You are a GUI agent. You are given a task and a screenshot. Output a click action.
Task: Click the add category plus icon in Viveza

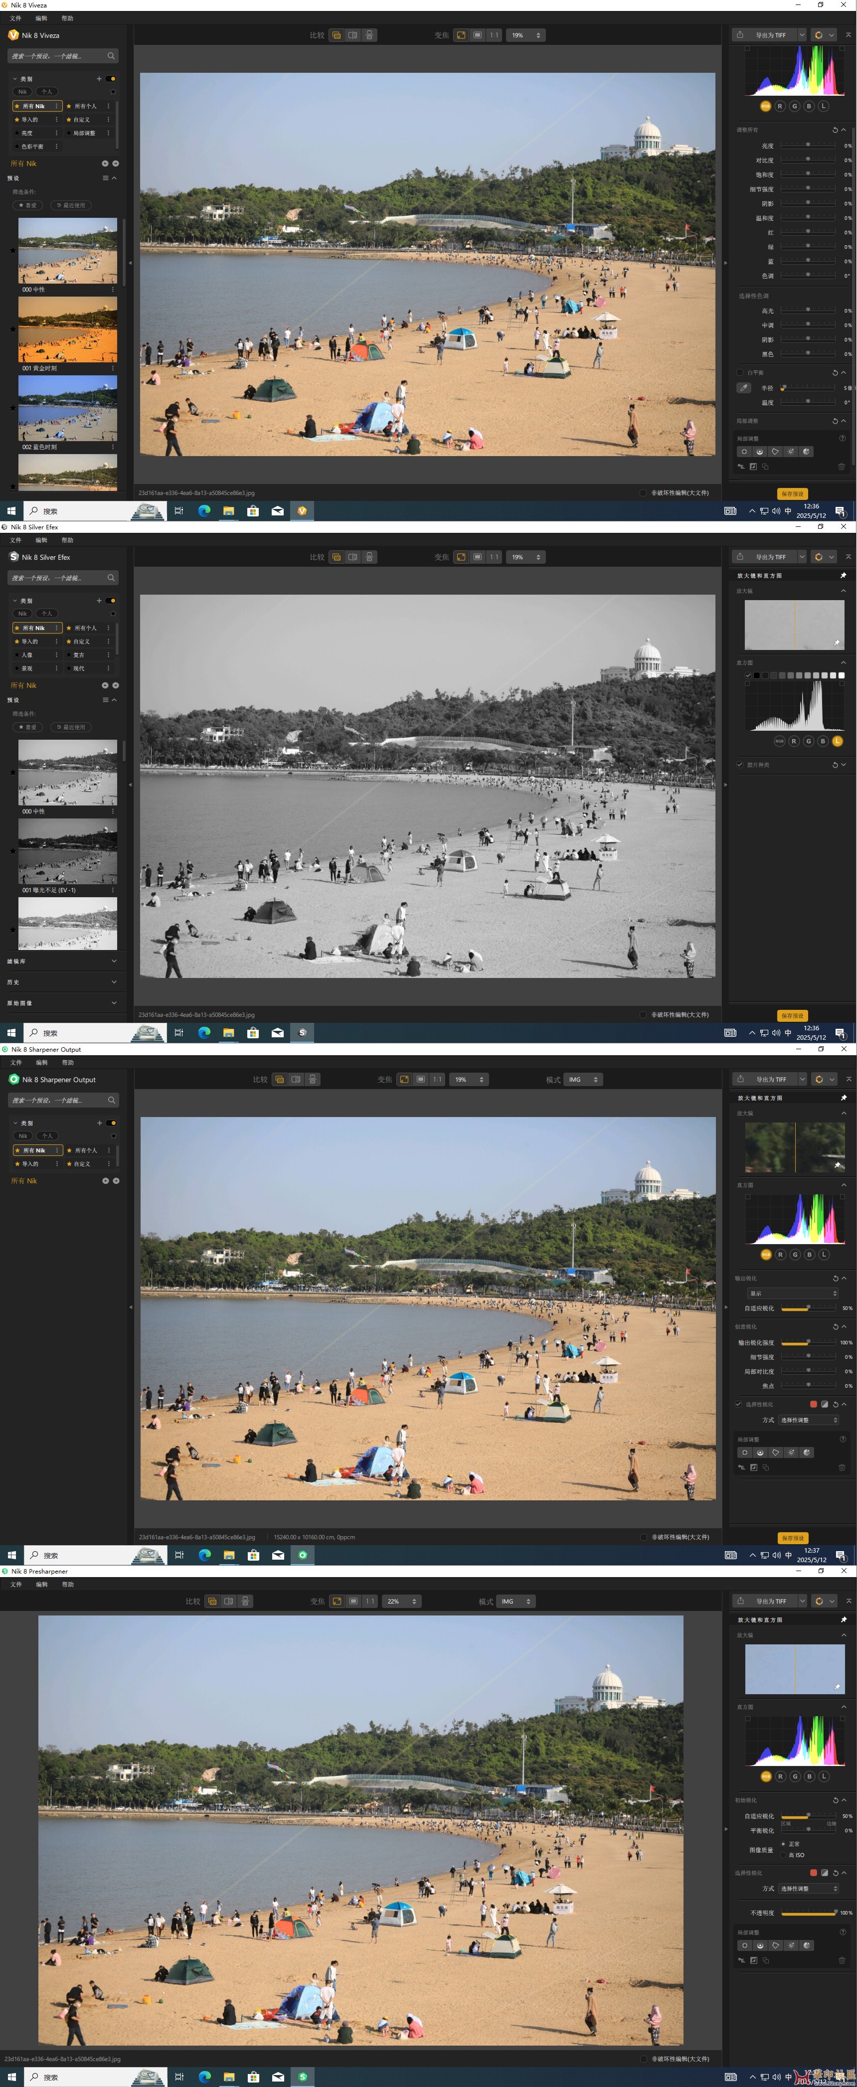99,79
